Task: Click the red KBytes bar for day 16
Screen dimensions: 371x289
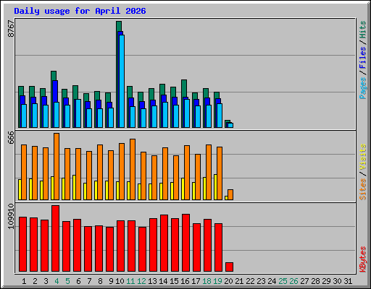Action: coord(185,243)
